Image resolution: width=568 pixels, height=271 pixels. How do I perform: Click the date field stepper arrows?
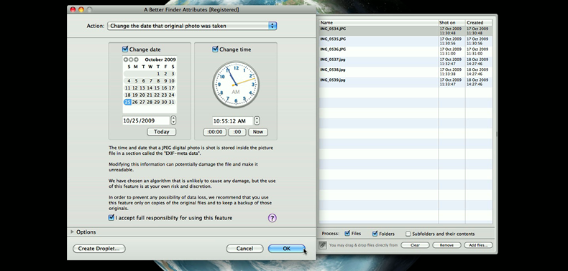pos(173,120)
